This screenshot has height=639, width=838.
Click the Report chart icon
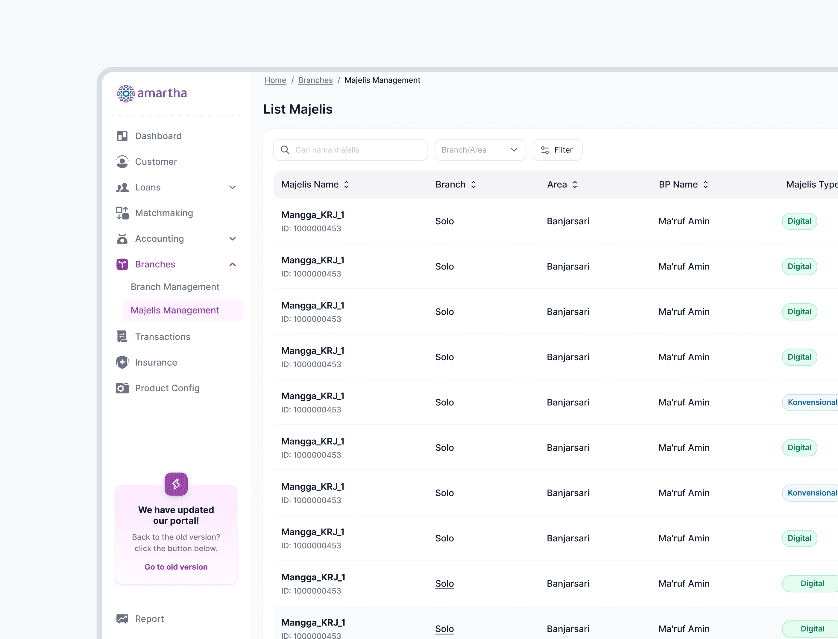122,619
